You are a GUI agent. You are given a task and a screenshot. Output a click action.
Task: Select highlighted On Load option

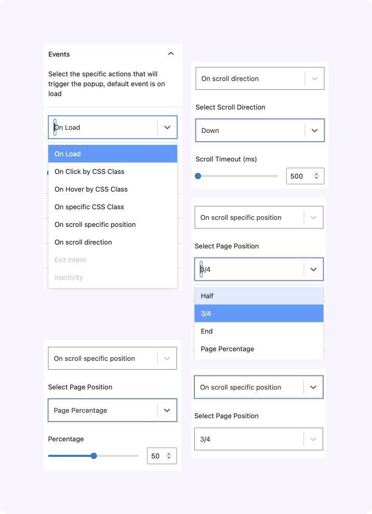[x=68, y=154]
